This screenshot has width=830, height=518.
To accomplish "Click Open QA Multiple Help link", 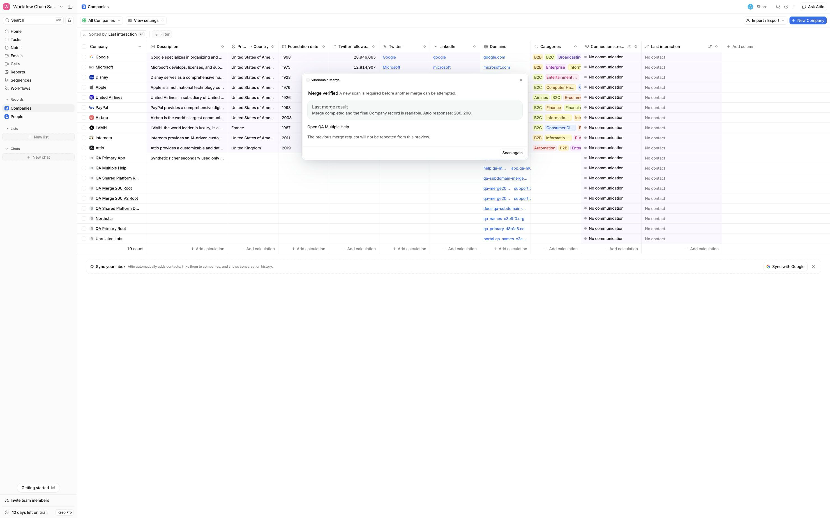I will click(328, 127).
